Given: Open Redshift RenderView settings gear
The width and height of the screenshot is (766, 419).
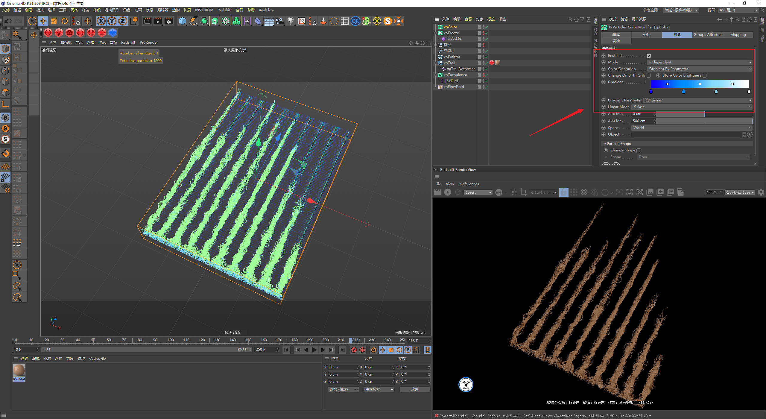Looking at the screenshot, I should [x=761, y=192].
